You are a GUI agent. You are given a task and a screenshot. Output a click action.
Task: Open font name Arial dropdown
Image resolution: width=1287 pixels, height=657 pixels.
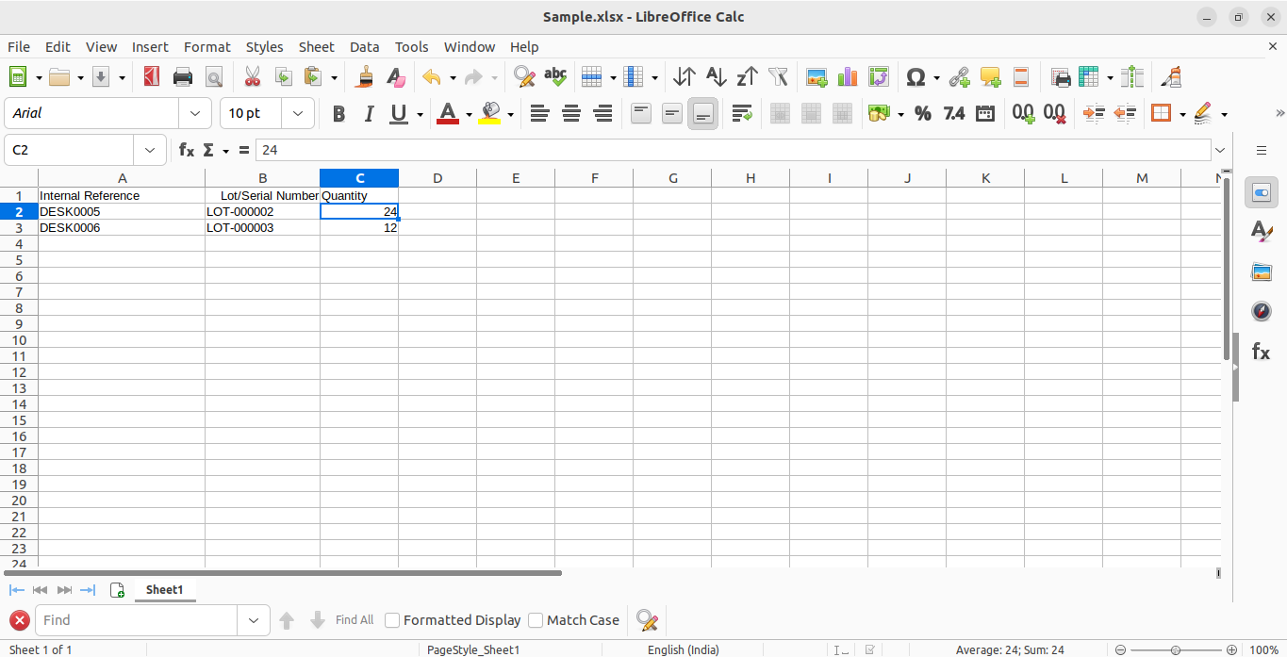pyautogui.click(x=195, y=113)
